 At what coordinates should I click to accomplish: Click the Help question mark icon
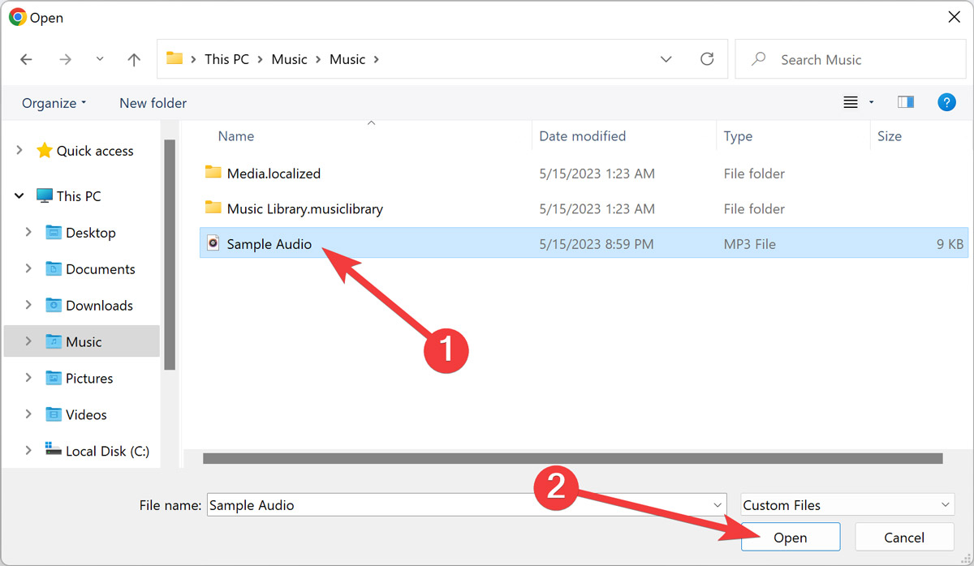click(946, 102)
